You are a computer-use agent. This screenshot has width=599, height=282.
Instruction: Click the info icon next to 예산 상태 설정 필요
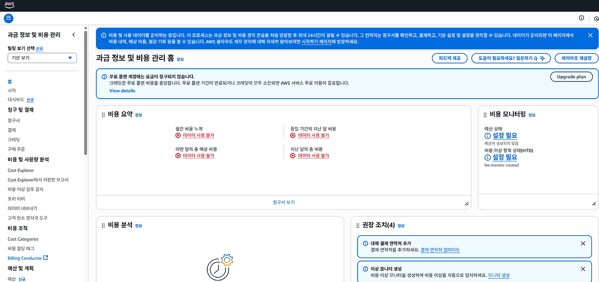pos(487,136)
